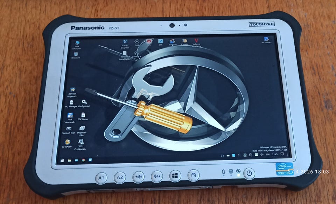336x204 pixels.
Task: Launch the Support Tool shortcut
Action: tap(68, 130)
